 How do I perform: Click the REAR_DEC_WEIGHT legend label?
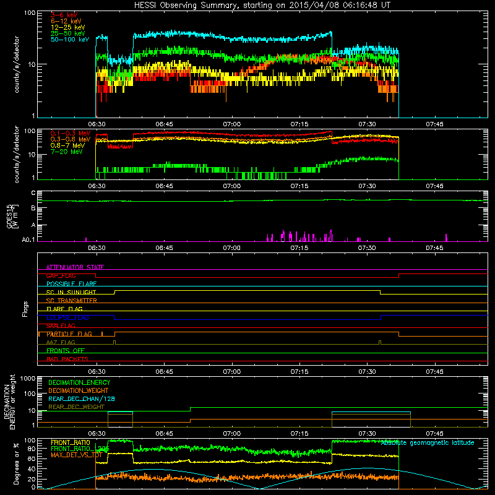[x=76, y=407]
